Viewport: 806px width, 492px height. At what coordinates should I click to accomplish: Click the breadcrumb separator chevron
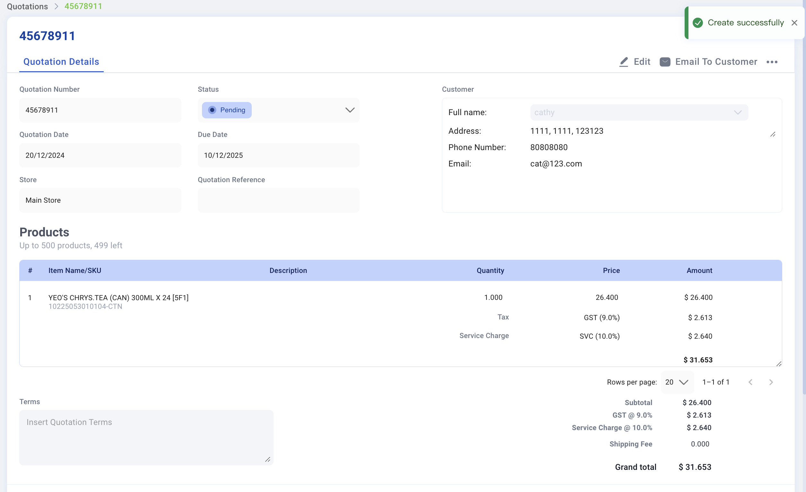[56, 6]
